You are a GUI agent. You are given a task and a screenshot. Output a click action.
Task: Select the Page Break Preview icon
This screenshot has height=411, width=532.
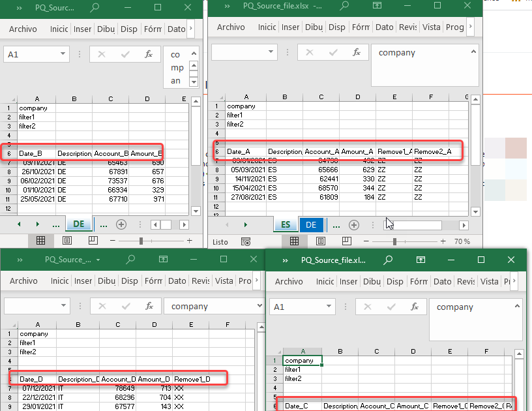[x=346, y=240]
